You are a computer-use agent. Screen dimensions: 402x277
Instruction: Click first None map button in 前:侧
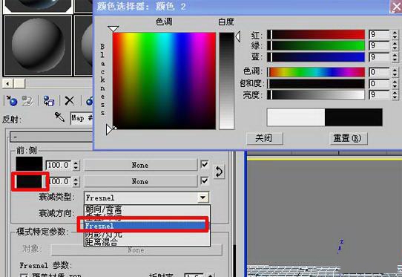click(x=140, y=165)
